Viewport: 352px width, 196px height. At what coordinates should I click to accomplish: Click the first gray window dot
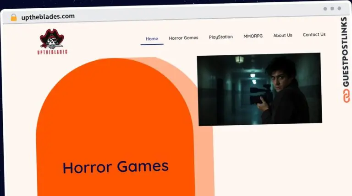point(325,8)
